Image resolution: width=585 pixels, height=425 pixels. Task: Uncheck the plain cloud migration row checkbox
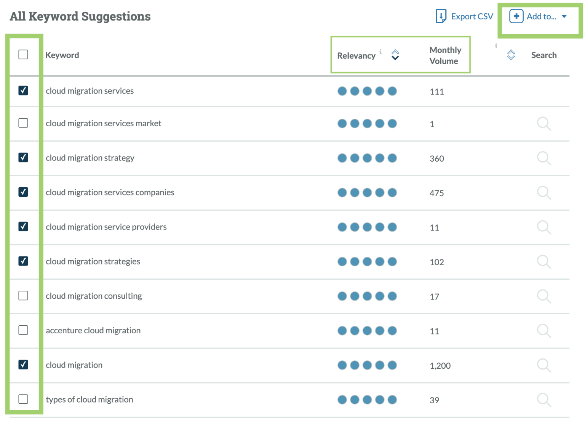click(23, 365)
